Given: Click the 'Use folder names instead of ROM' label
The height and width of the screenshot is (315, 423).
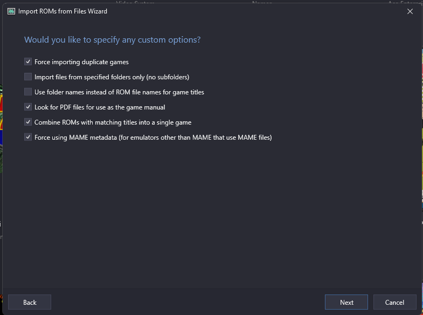Looking at the screenshot, I should pos(119,92).
